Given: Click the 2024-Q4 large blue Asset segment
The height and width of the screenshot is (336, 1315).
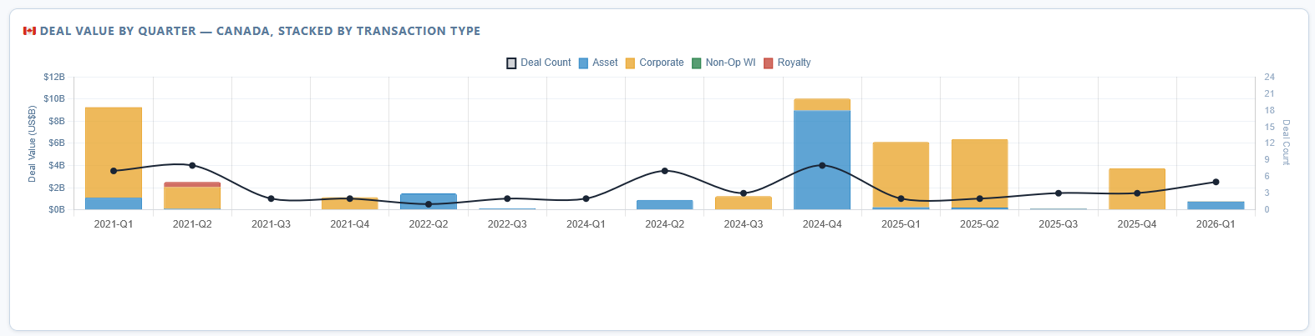Looking at the screenshot, I should 822,160.
